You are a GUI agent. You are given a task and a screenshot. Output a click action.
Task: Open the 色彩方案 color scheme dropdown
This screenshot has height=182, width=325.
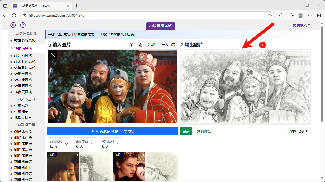click(85, 144)
